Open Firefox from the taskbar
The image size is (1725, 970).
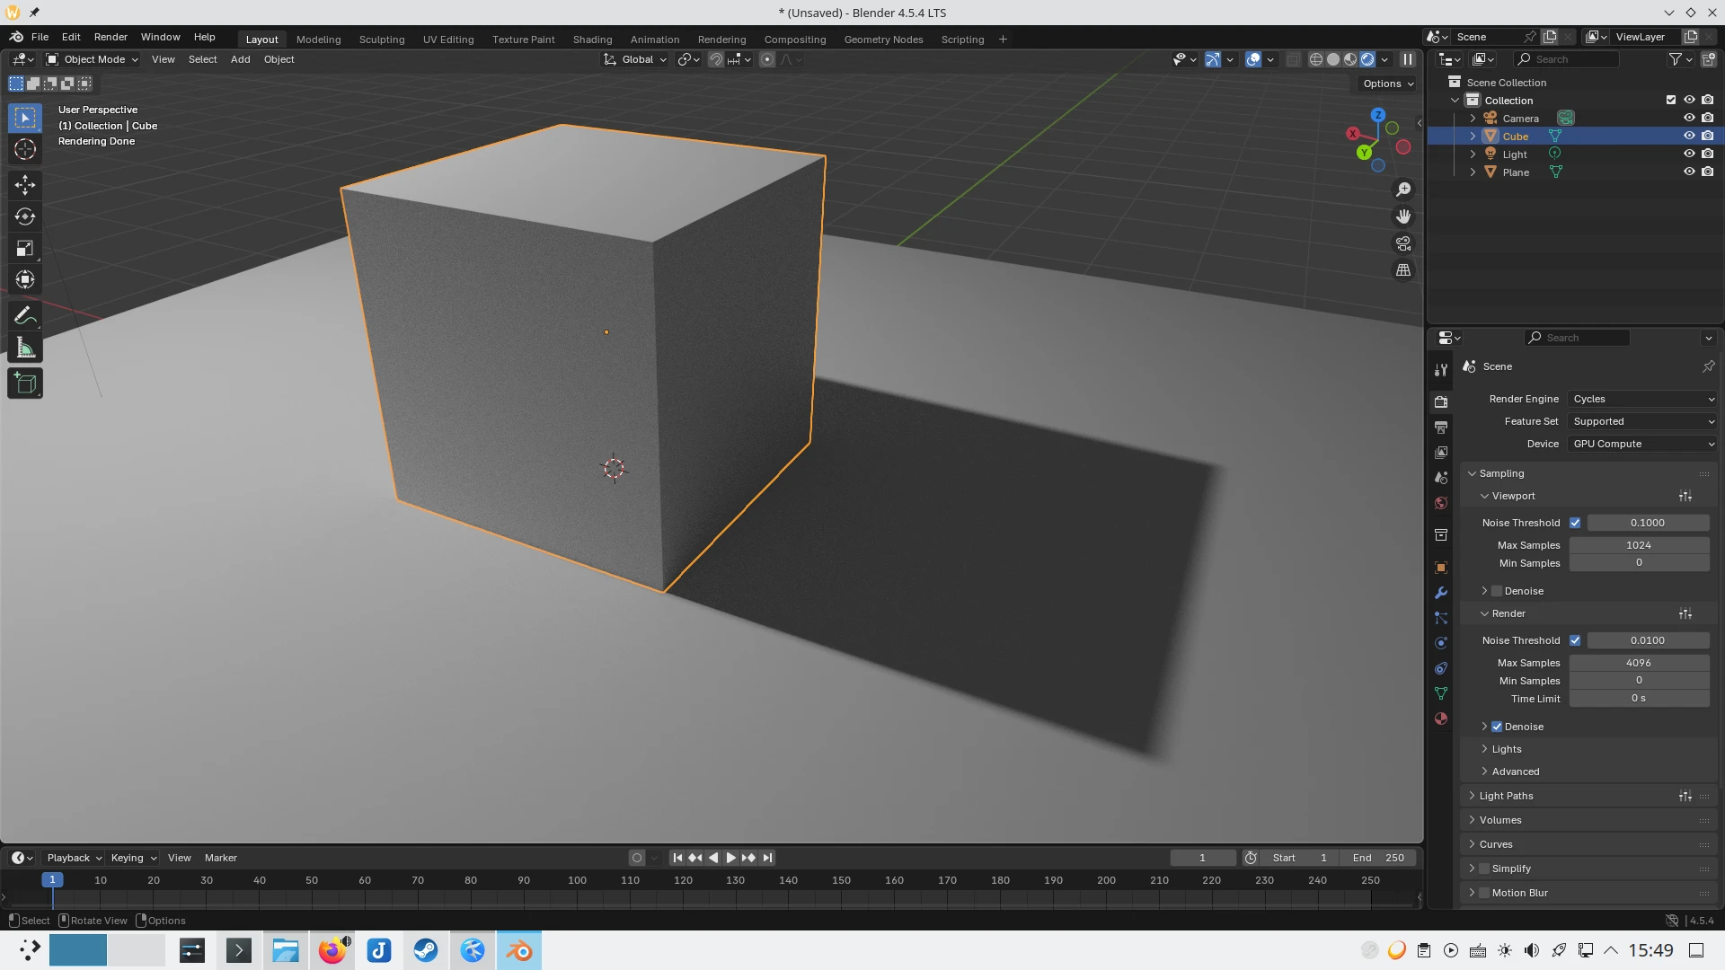click(x=332, y=950)
